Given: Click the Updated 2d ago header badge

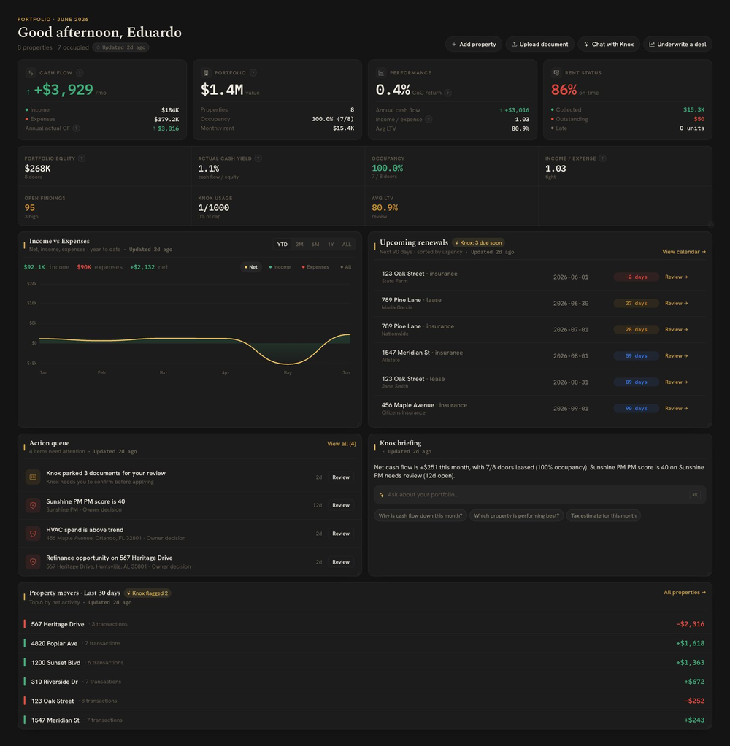Looking at the screenshot, I should (x=121, y=47).
